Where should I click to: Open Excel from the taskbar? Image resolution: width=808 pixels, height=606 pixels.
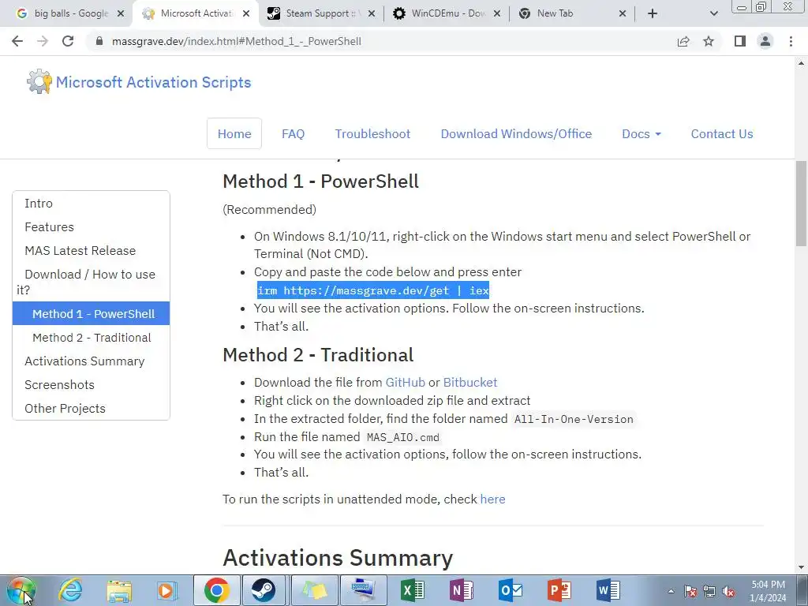tap(413, 590)
